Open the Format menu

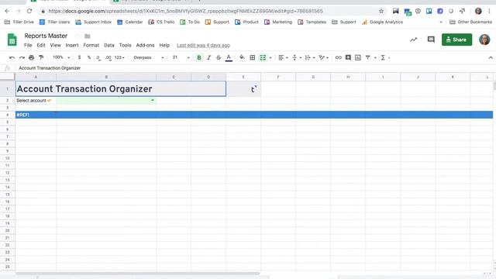pyautogui.click(x=91, y=45)
